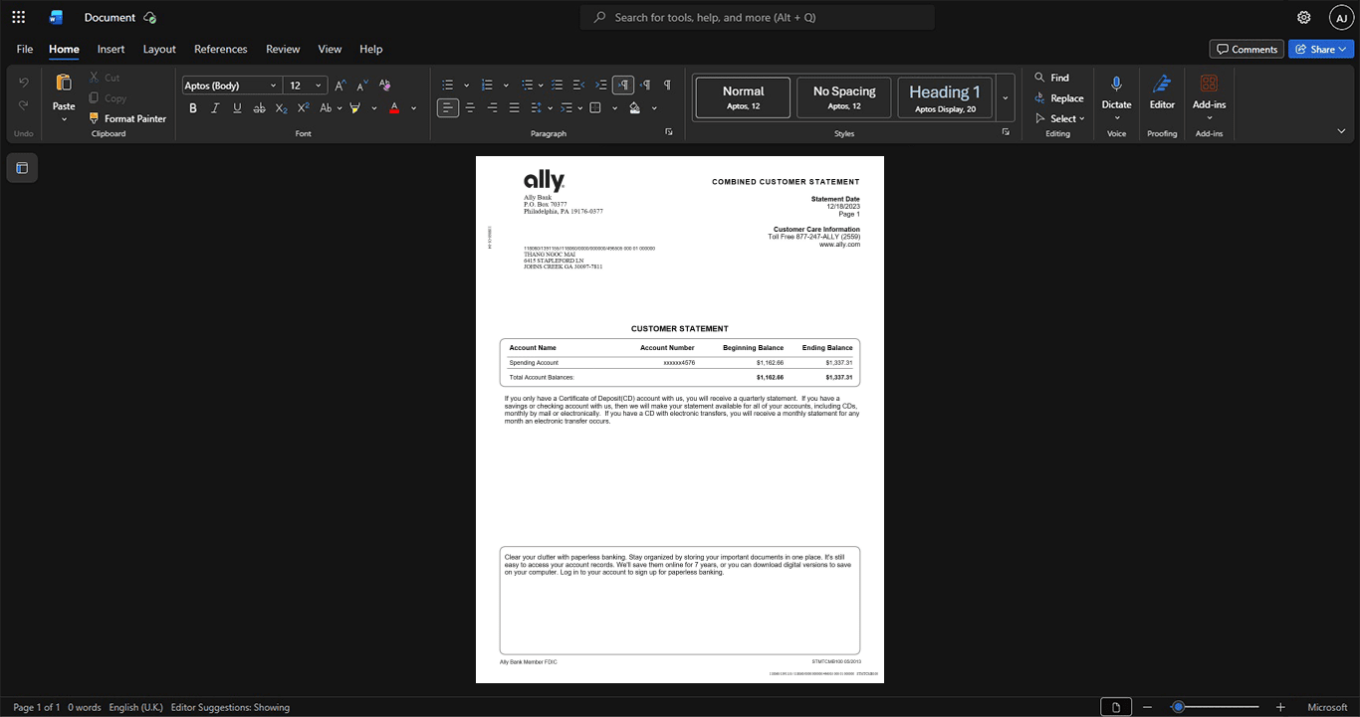The width and height of the screenshot is (1360, 717).
Task: Switch to the Insert tab
Action: (x=111, y=49)
